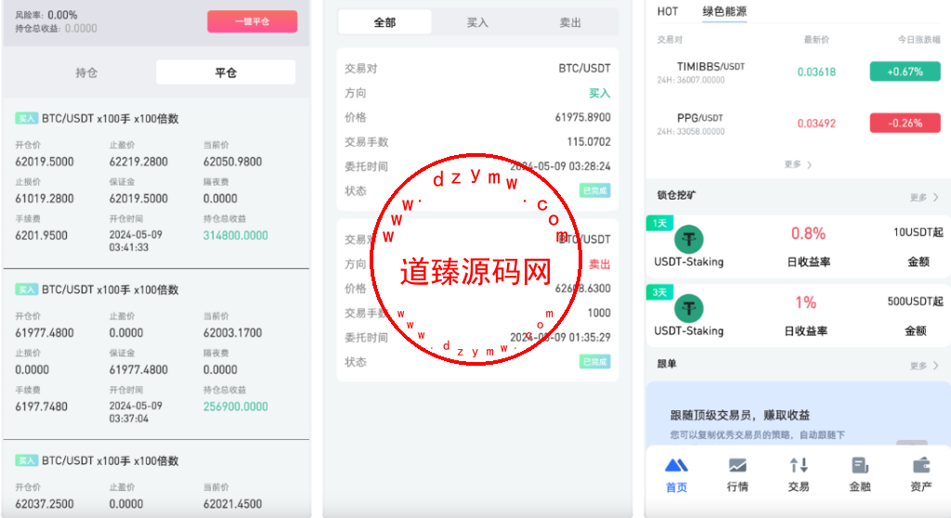Tap the 1天 staking duration badge
951x518 pixels.
(659, 223)
